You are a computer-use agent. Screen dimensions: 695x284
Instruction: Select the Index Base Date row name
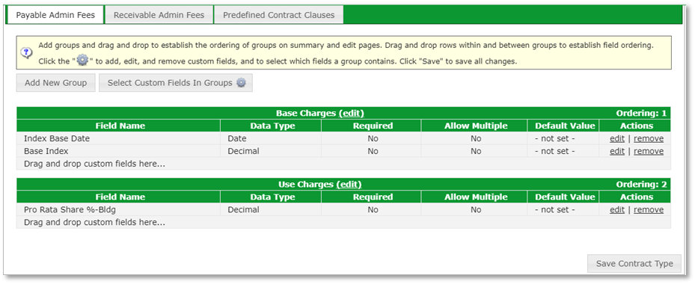point(57,139)
